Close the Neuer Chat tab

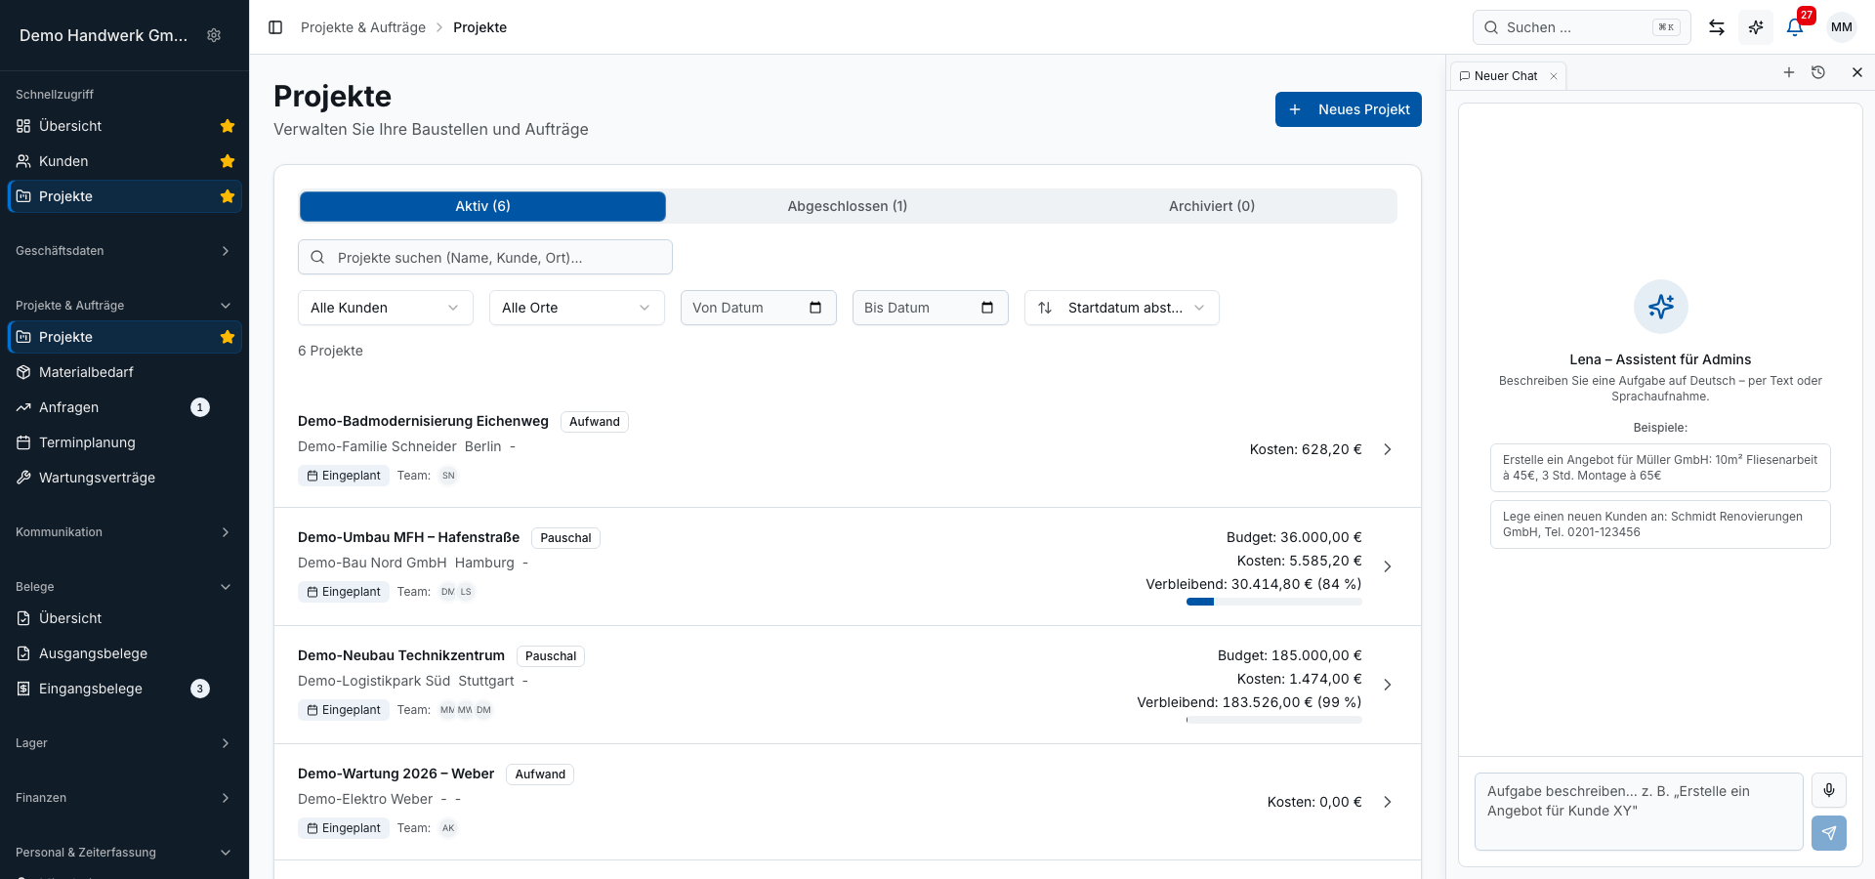point(1554,76)
